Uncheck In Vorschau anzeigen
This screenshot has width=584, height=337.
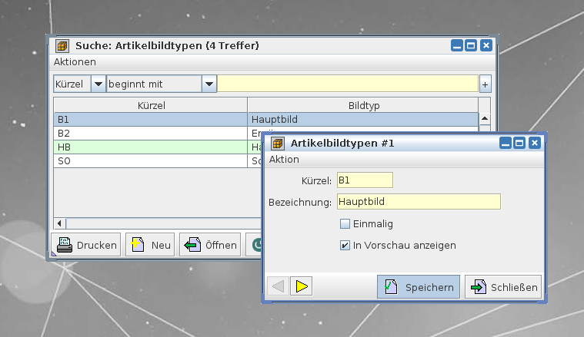[345, 246]
